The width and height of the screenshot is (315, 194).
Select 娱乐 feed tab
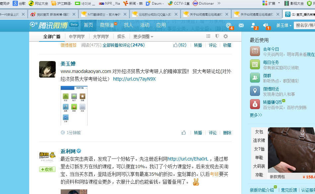[121, 36]
